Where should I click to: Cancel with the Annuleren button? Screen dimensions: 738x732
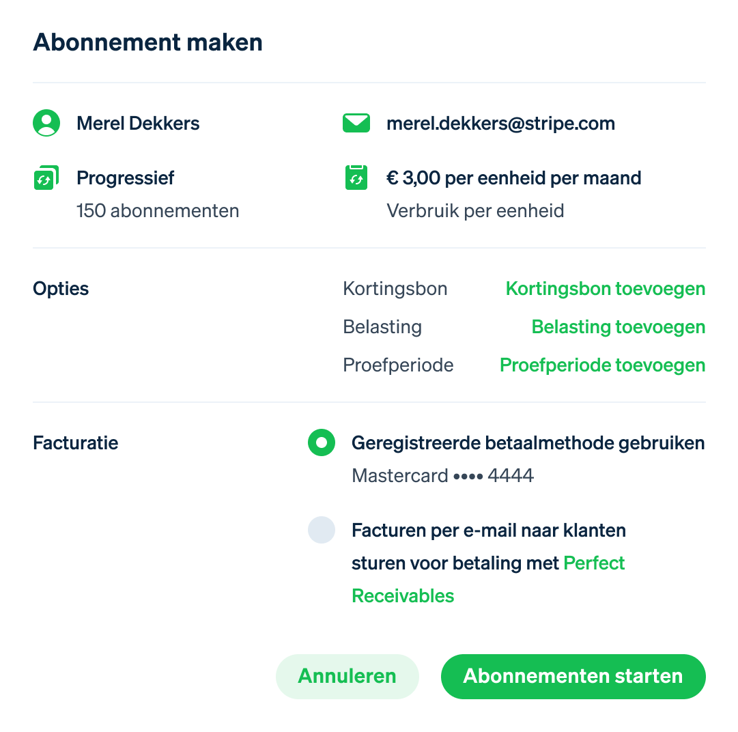tap(347, 676)
